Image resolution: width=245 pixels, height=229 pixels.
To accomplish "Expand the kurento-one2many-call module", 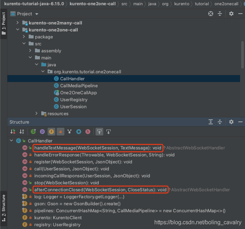I will [x=18, y=23].
